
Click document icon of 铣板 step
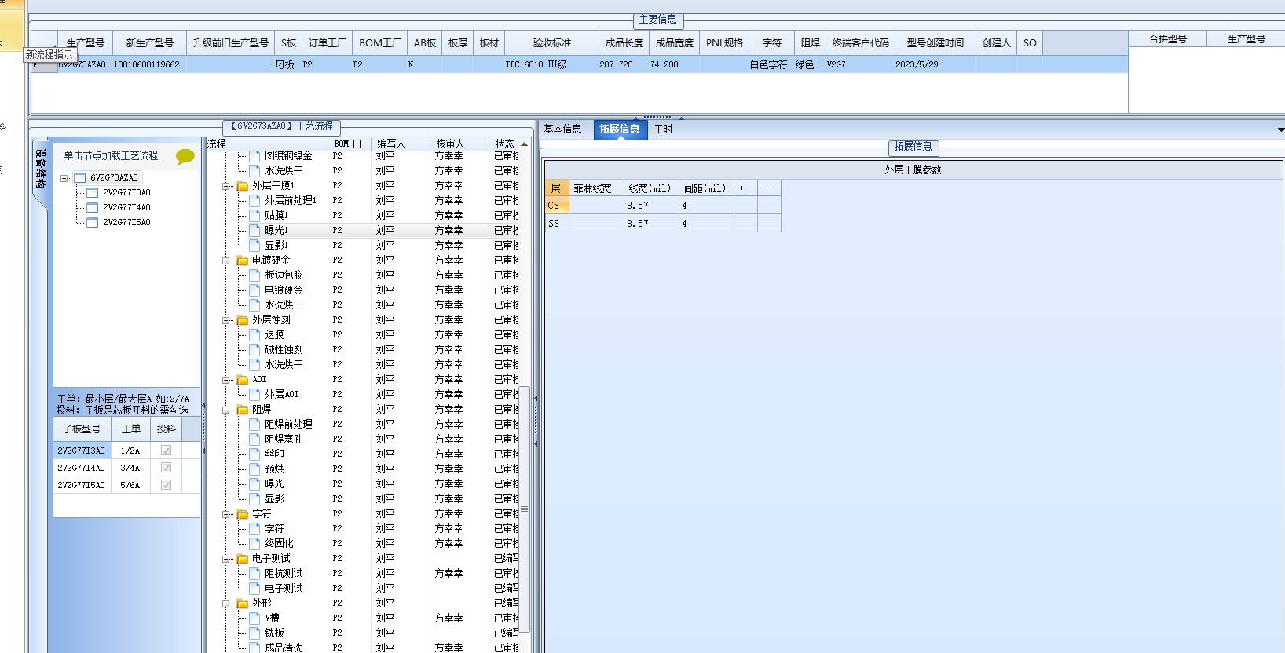[254, 633]
